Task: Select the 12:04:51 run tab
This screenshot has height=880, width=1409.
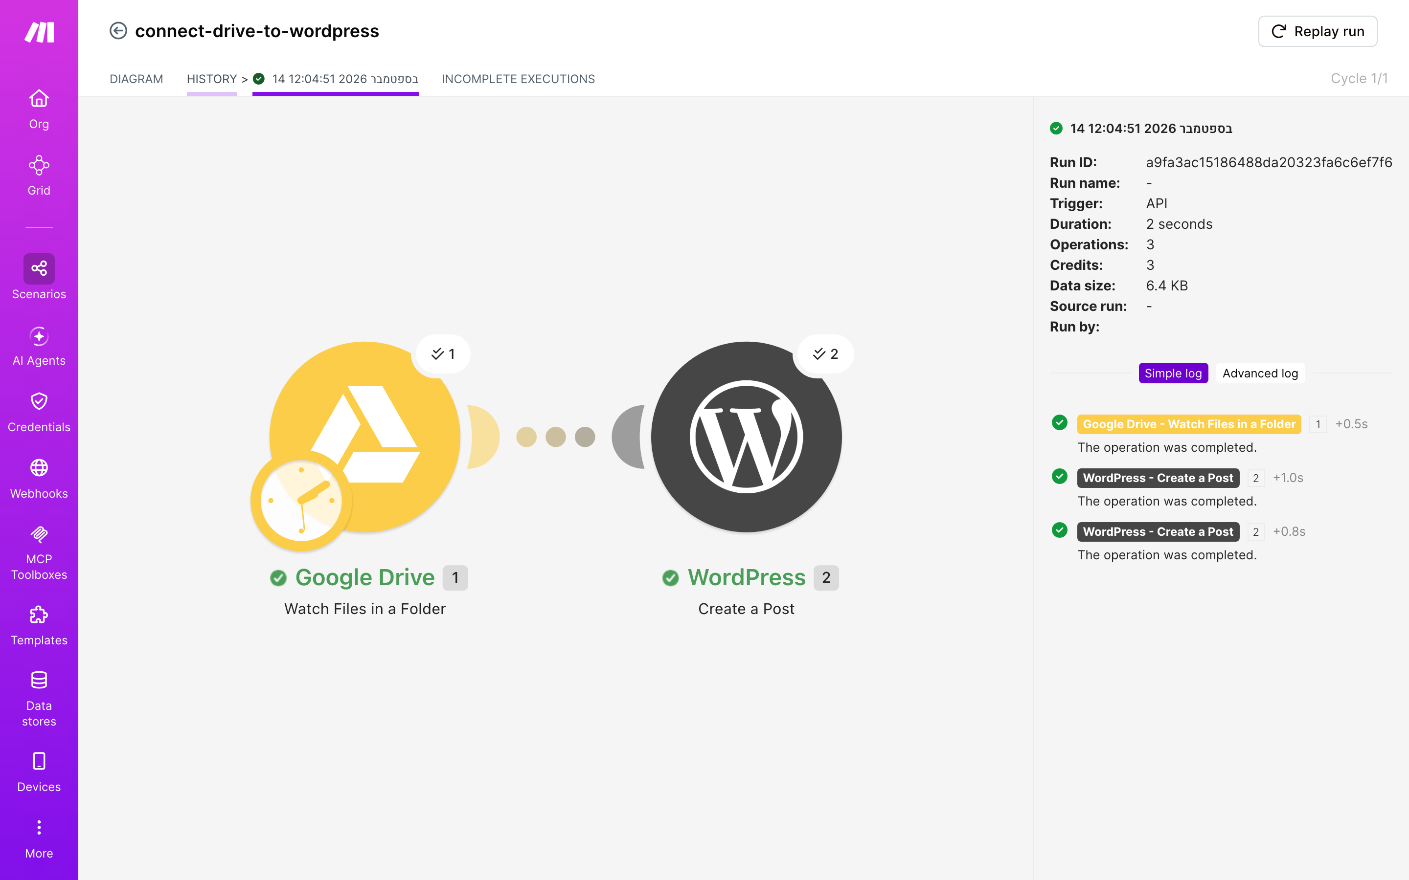Action: (335, 79)
